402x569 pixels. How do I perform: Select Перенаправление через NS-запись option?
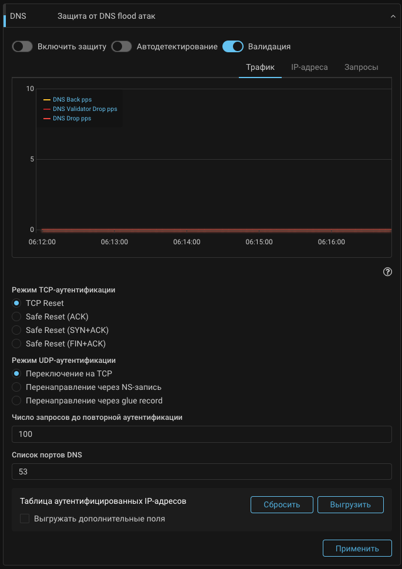coord(16,387)
